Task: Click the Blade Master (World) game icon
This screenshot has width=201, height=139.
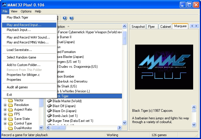Action: point(49,101)
